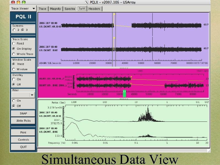
Task: Select the Trace tool in the toolbar
Action: [42, 9]
